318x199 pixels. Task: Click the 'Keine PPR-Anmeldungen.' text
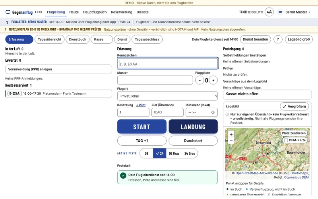pyautogui.click(x=24, y=78)
